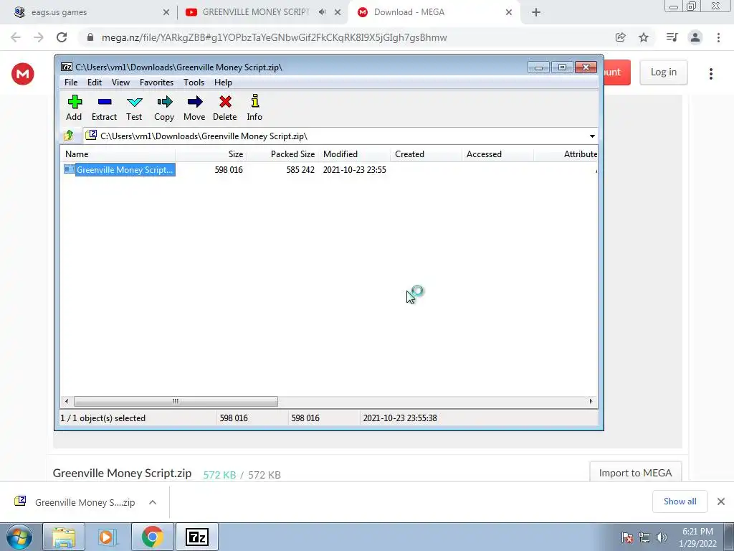The height and width of the screenshot is (551, 734).
Task: Click the Import to MEGA button
Action: pos(635,472)
